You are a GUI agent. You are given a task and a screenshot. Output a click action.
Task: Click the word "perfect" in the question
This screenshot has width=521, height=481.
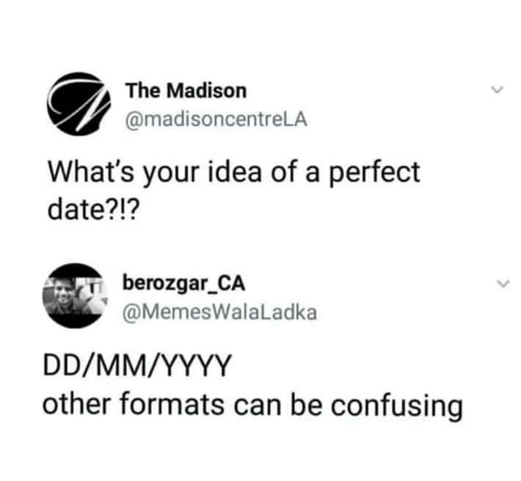click(x=375, y=174)
